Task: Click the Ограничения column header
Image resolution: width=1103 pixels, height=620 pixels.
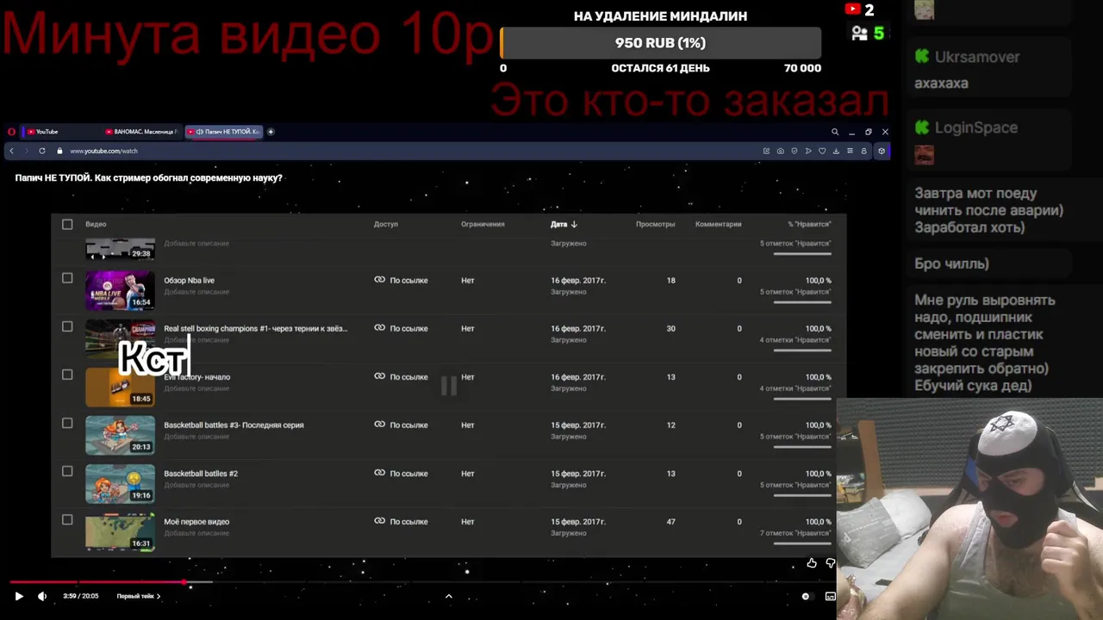Action: (x=483, y=224)
